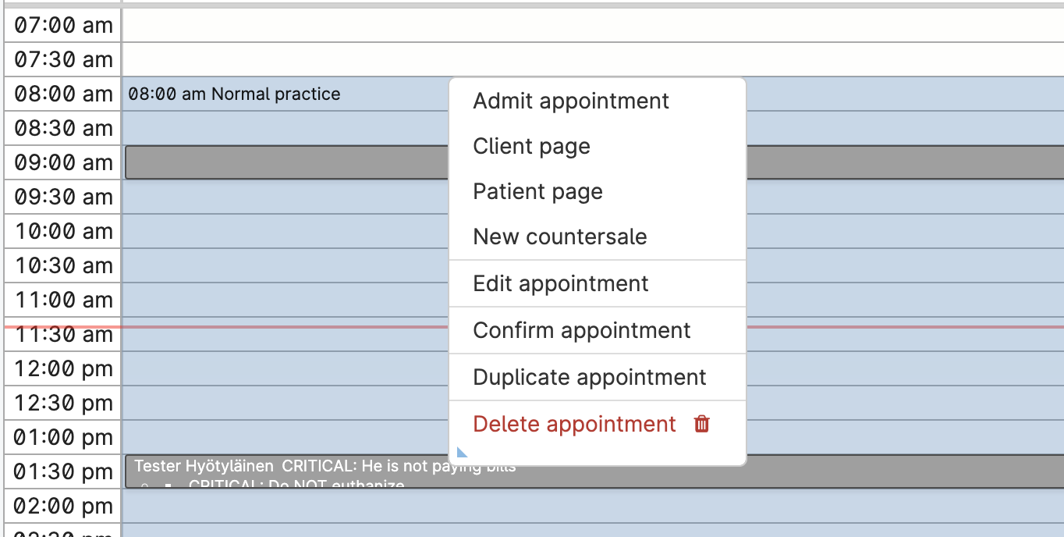Select Duplicate appointment option
This screenshot has height=537, width=1064.
589,378
